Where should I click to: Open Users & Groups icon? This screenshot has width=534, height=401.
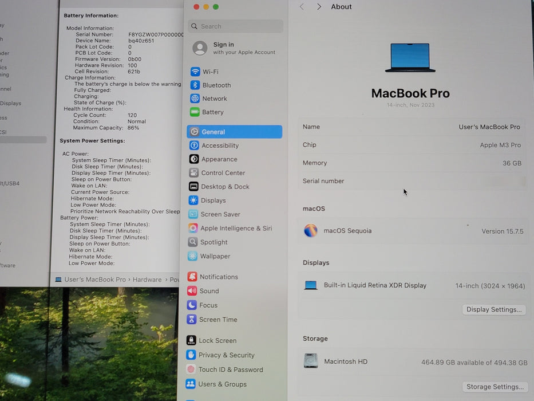click(x=191, y=384)
